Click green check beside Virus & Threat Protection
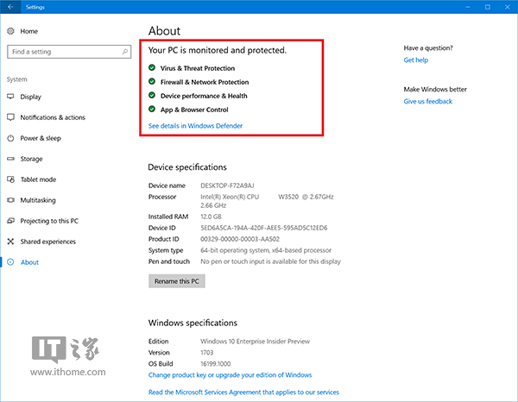Image resolution: width=518 pixels, height=402 pixels. pos(152,67)
